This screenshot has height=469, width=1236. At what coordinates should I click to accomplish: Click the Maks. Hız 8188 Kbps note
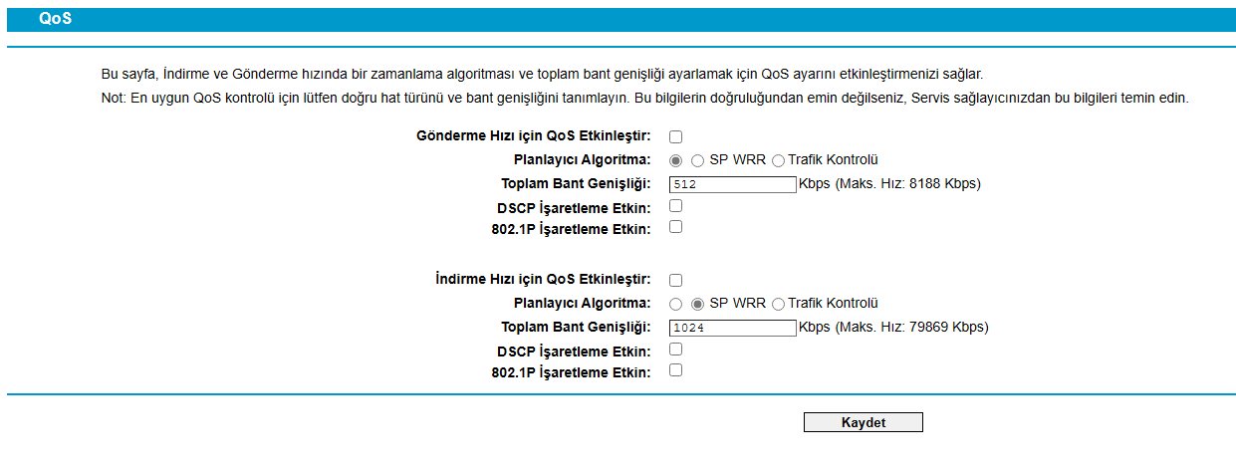pyautogui.click(x=907, y=184)
